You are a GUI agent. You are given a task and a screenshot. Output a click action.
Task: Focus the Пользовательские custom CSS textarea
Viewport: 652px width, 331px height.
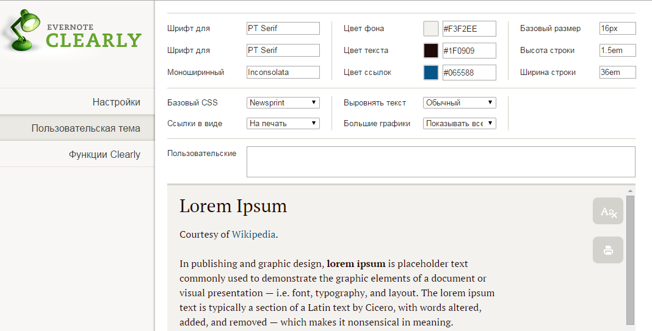[x=441, y=162]
